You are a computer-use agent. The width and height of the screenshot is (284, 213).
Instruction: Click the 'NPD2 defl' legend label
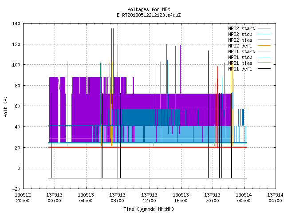coord(240,46)
